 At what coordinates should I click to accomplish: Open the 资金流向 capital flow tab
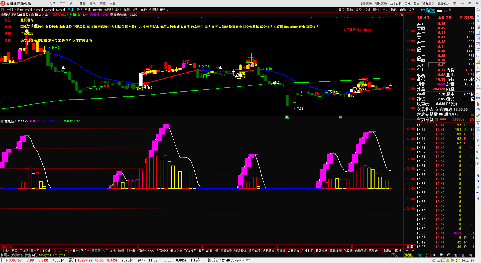[31, 255]
